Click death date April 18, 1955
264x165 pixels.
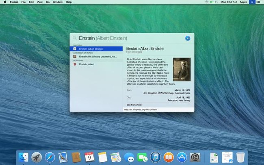tap(183, 97)
